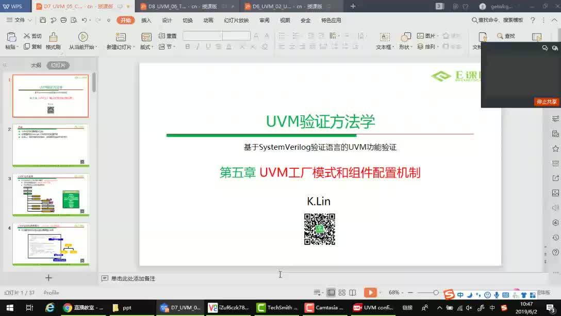Screen dimensions: 561x316
Task: Click zoom slider handle in status bar
Action: click(x=436, y=292)
